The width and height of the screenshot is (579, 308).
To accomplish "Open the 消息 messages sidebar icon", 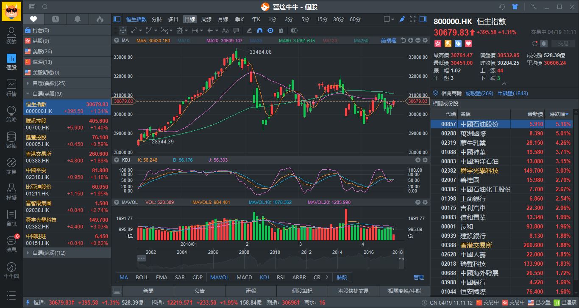I will coord(11,245).
